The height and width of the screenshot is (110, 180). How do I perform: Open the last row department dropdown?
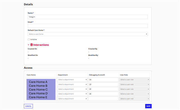(x=72, y=99)
